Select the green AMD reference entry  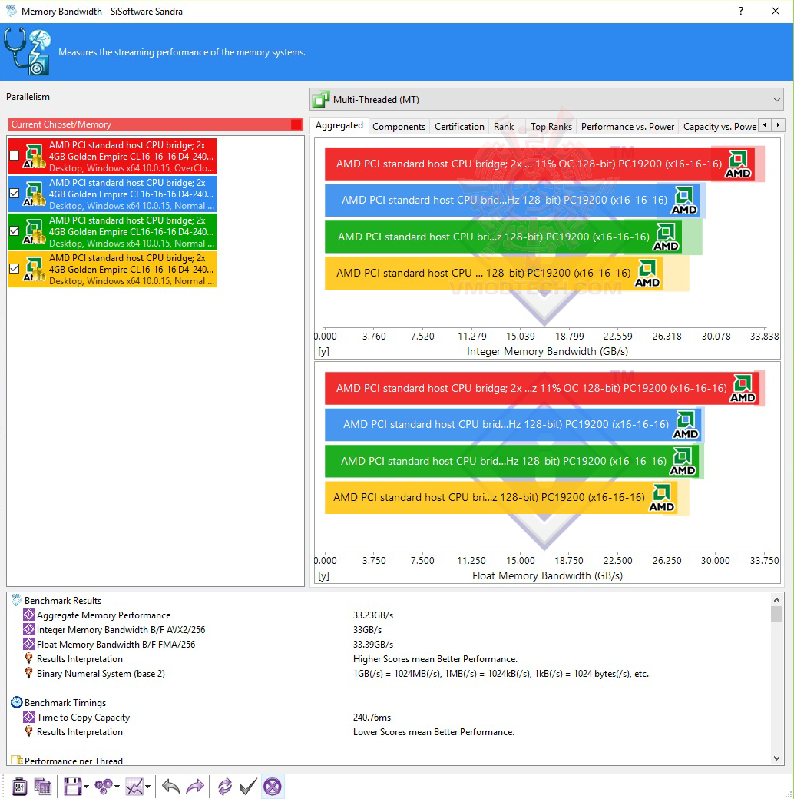(x=112, y=231)
